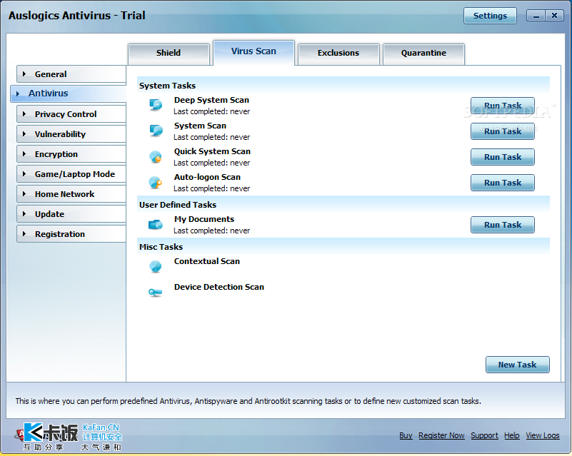
Task: Run the Auto-logon Scan task
Action: (x=502, y=183)
